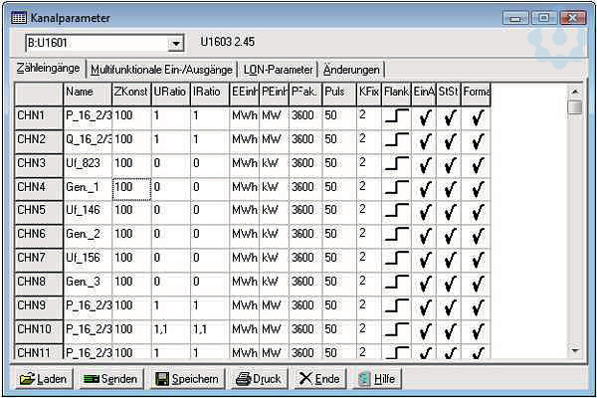Open Hilfe help button
Screen dimensions: 597x398
(375, 379)
